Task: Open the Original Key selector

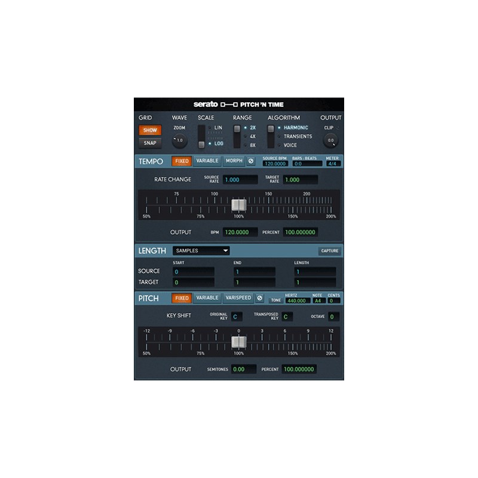Action: coord(235,317)
